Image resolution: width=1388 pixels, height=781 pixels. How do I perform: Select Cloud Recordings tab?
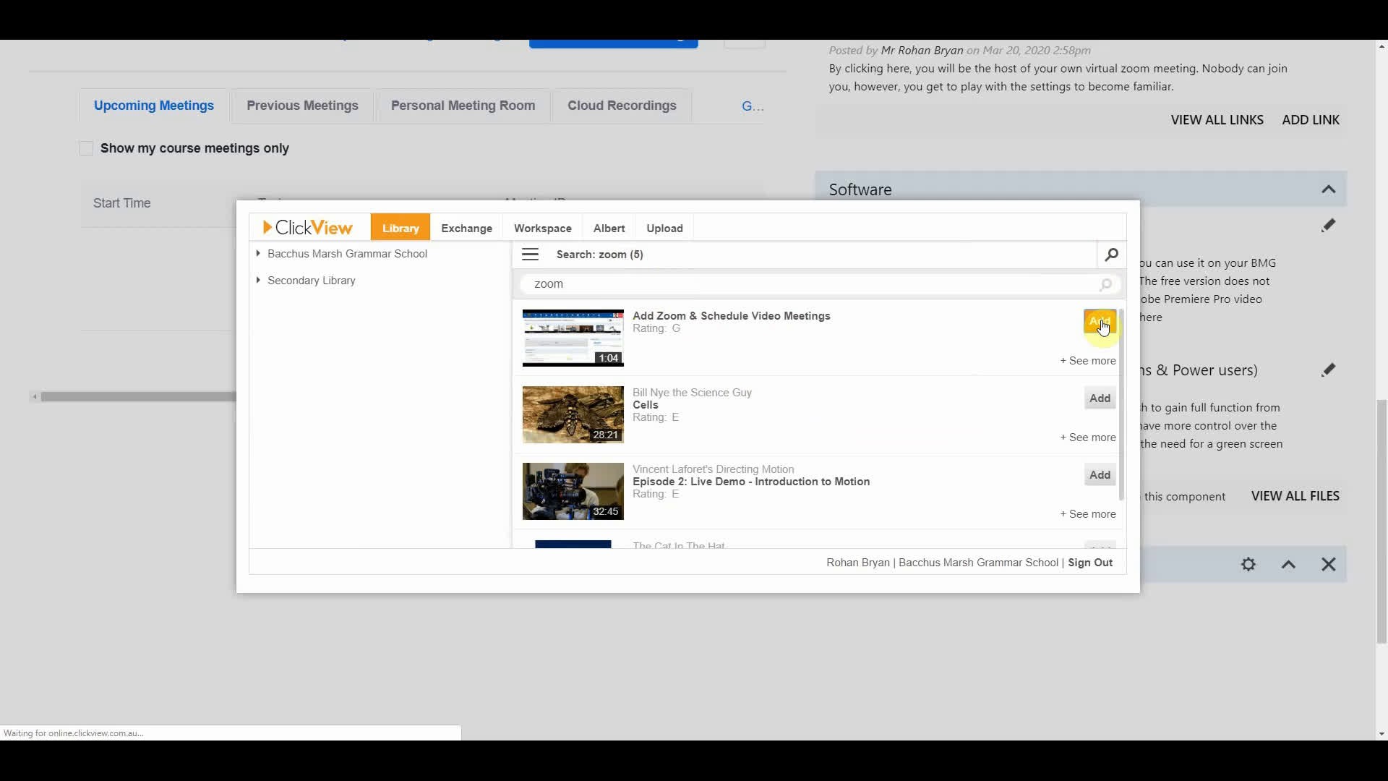tap(622, 106)
